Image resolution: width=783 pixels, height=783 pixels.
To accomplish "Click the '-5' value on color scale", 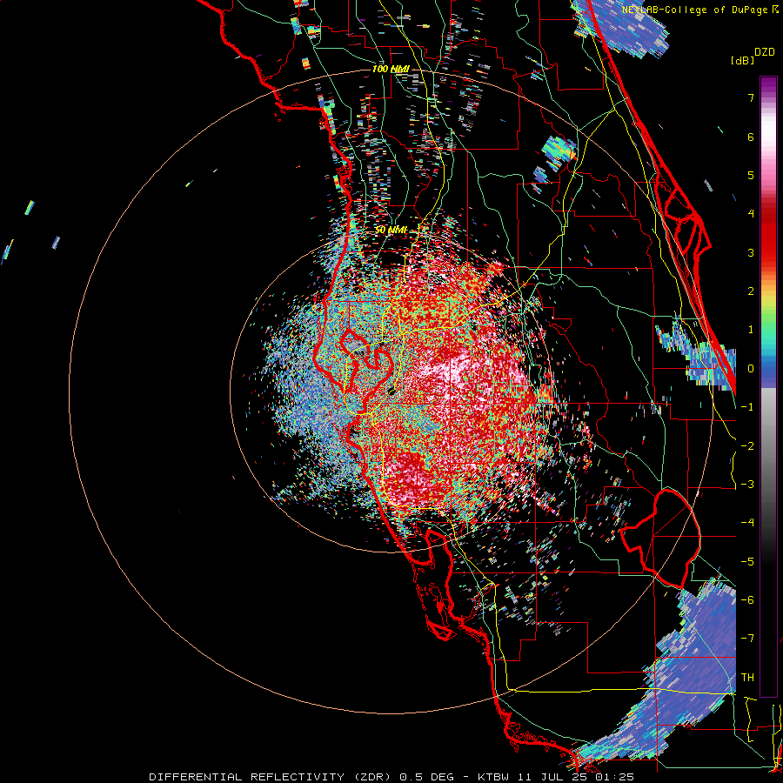I will click(x=747, y=562).
